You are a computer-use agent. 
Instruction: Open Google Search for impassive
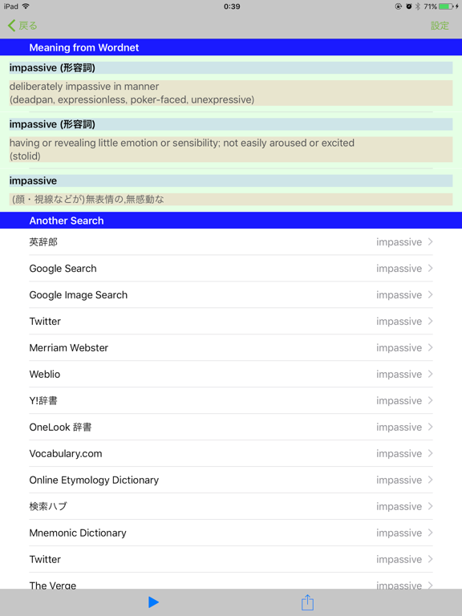point(231,269)
